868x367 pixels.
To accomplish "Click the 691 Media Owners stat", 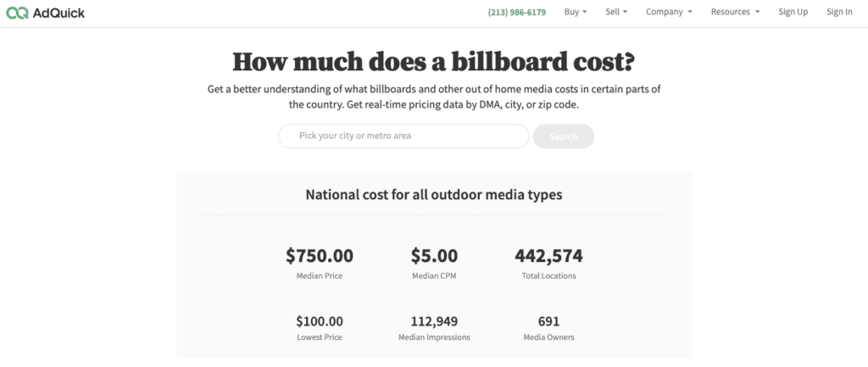I will pos(548,321).
